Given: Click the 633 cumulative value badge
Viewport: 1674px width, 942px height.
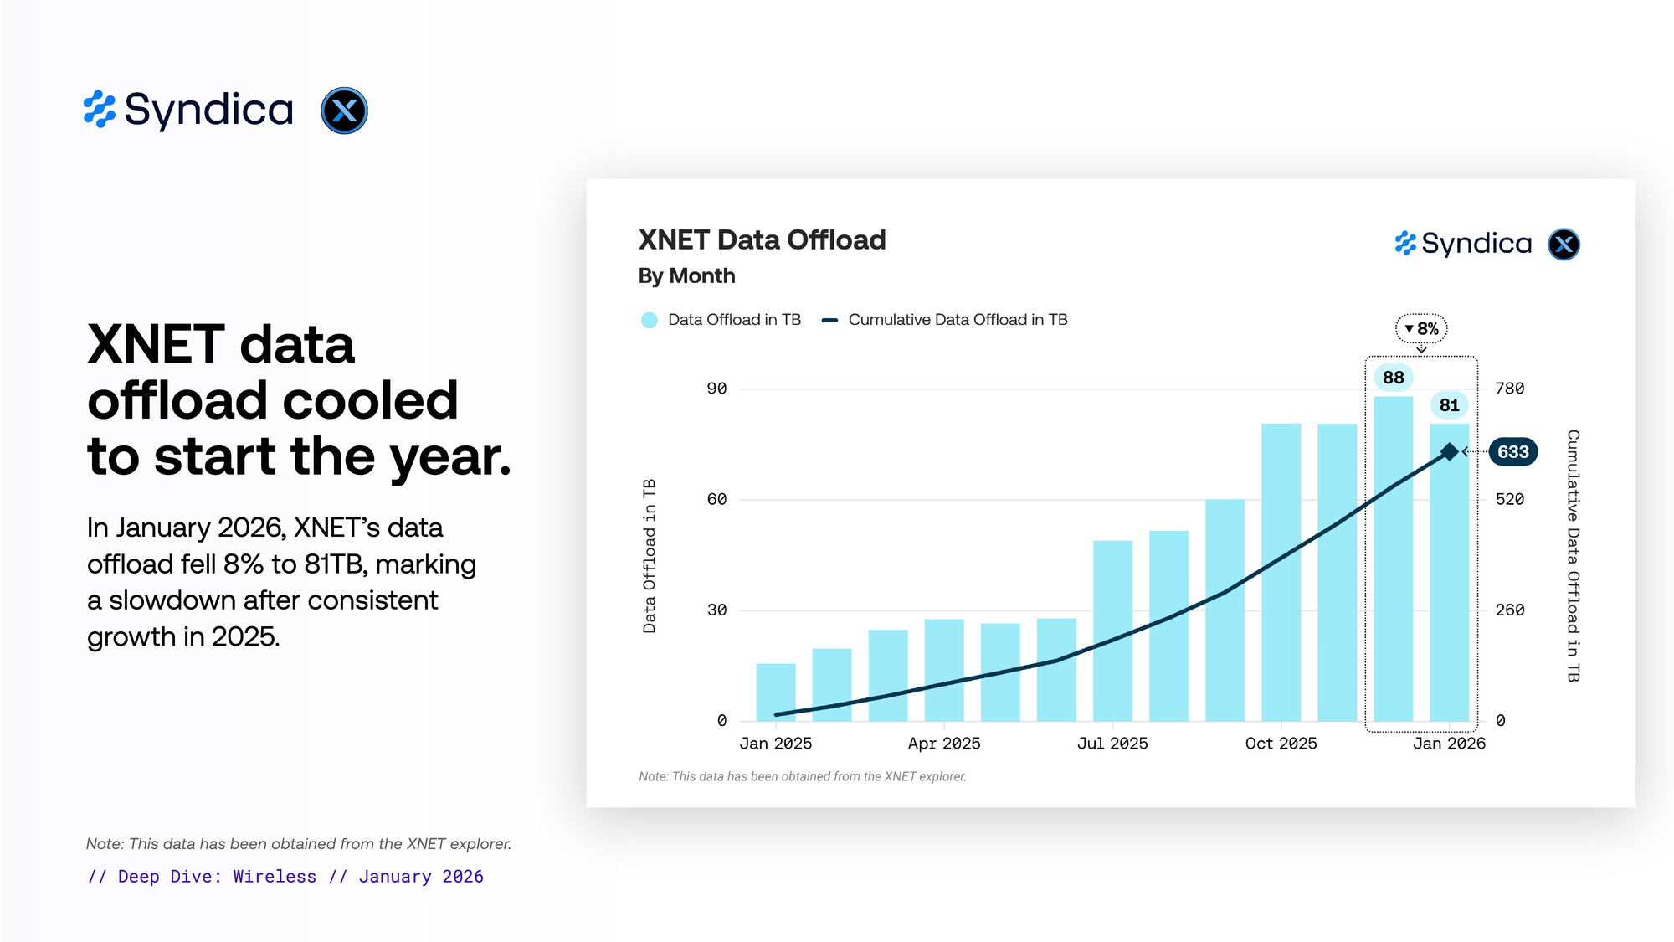Looking at the screenshot, I should tap(1512, 452).
